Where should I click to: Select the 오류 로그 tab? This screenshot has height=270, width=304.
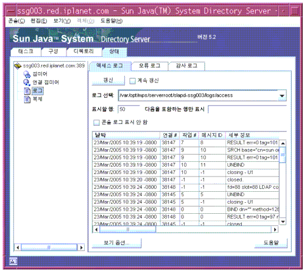150,66
